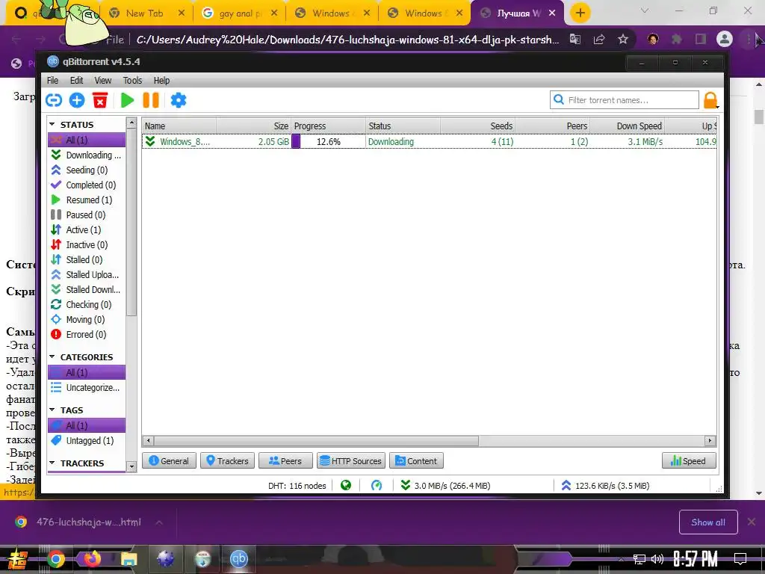Select the Windows_8 torrent row
Viewport: 765px width, 574px height.
tap(430, 141)
